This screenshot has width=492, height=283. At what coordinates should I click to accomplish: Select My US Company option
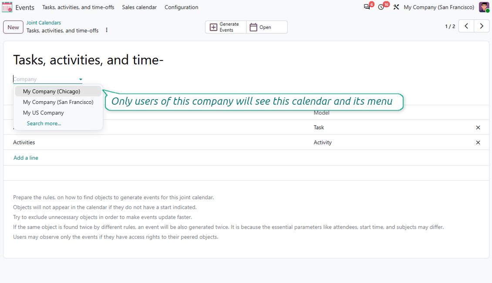coord(58,113)
